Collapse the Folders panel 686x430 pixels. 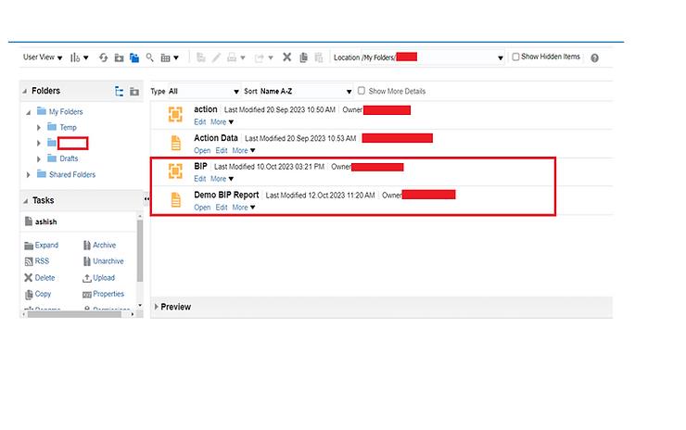tap(25, 91)
